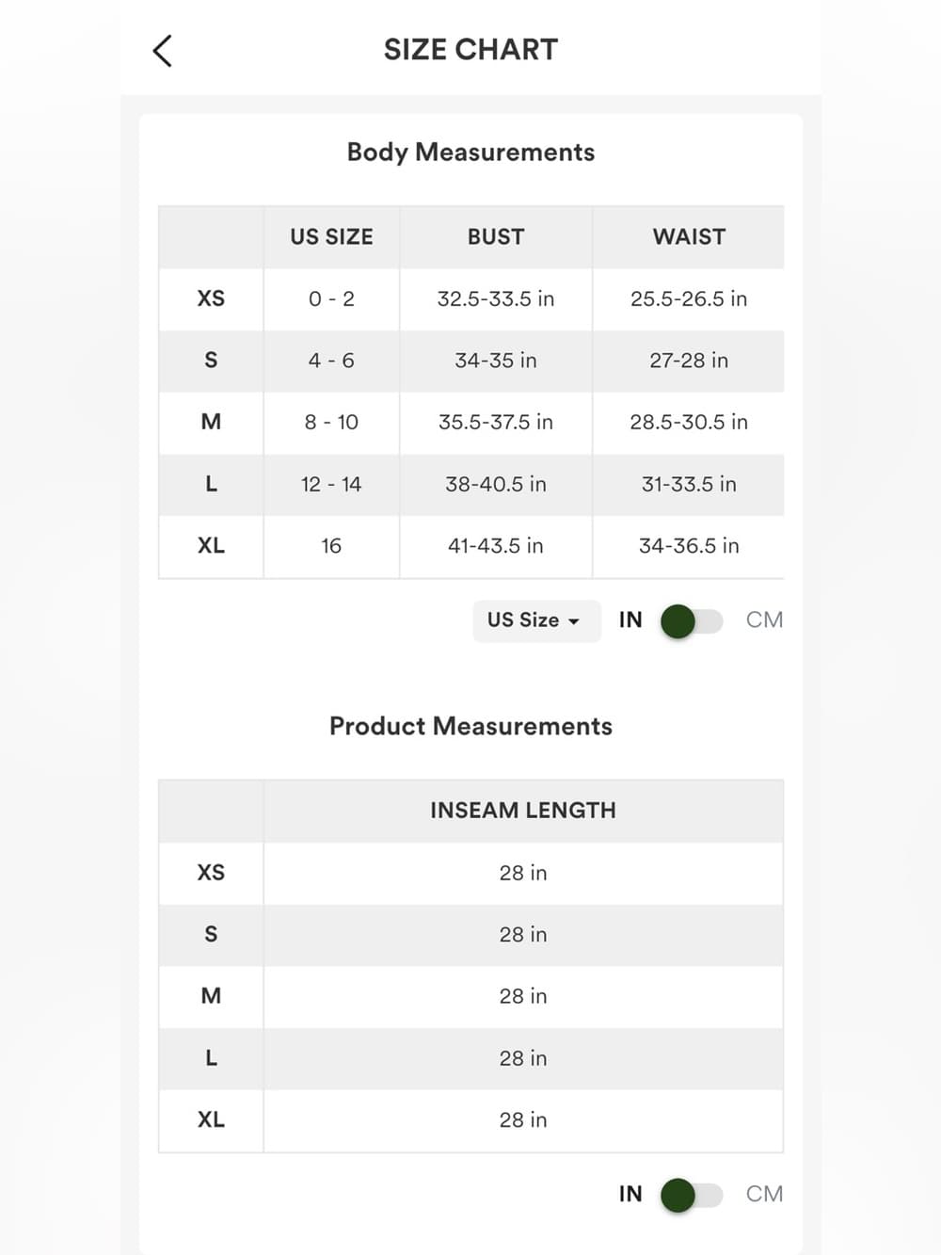Screen dimensions: 941x1255
Task: Select IN label under Product Measurements table
Action: (x=630, y=1194)
